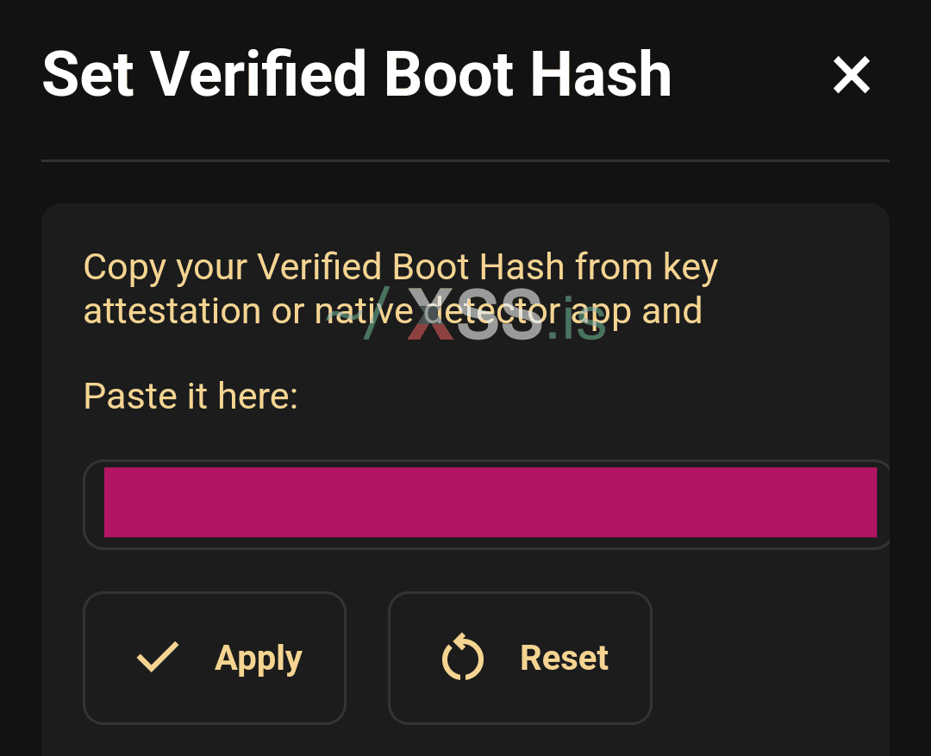Click the circular arrow icon beside Reset
931x756 pixels.
coord(463,657)
